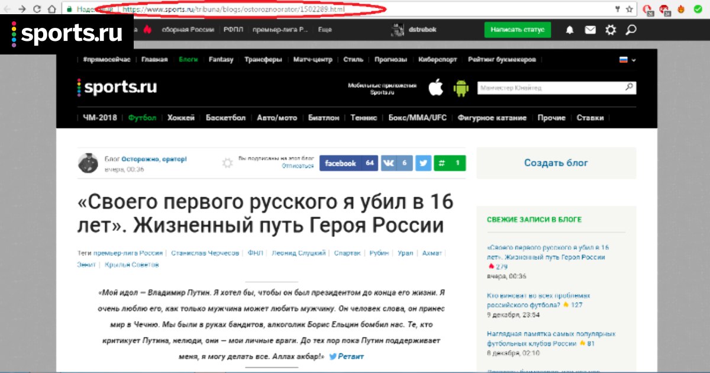The height and width of the screenshot is (373, 710).
Task: Open the dstrebok user avatar
Action: 398,30
